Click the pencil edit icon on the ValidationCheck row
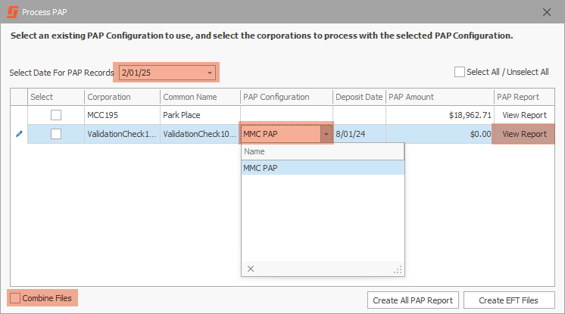Image resolution: width=565 pixels, height=314 pixels. [19, 134]
